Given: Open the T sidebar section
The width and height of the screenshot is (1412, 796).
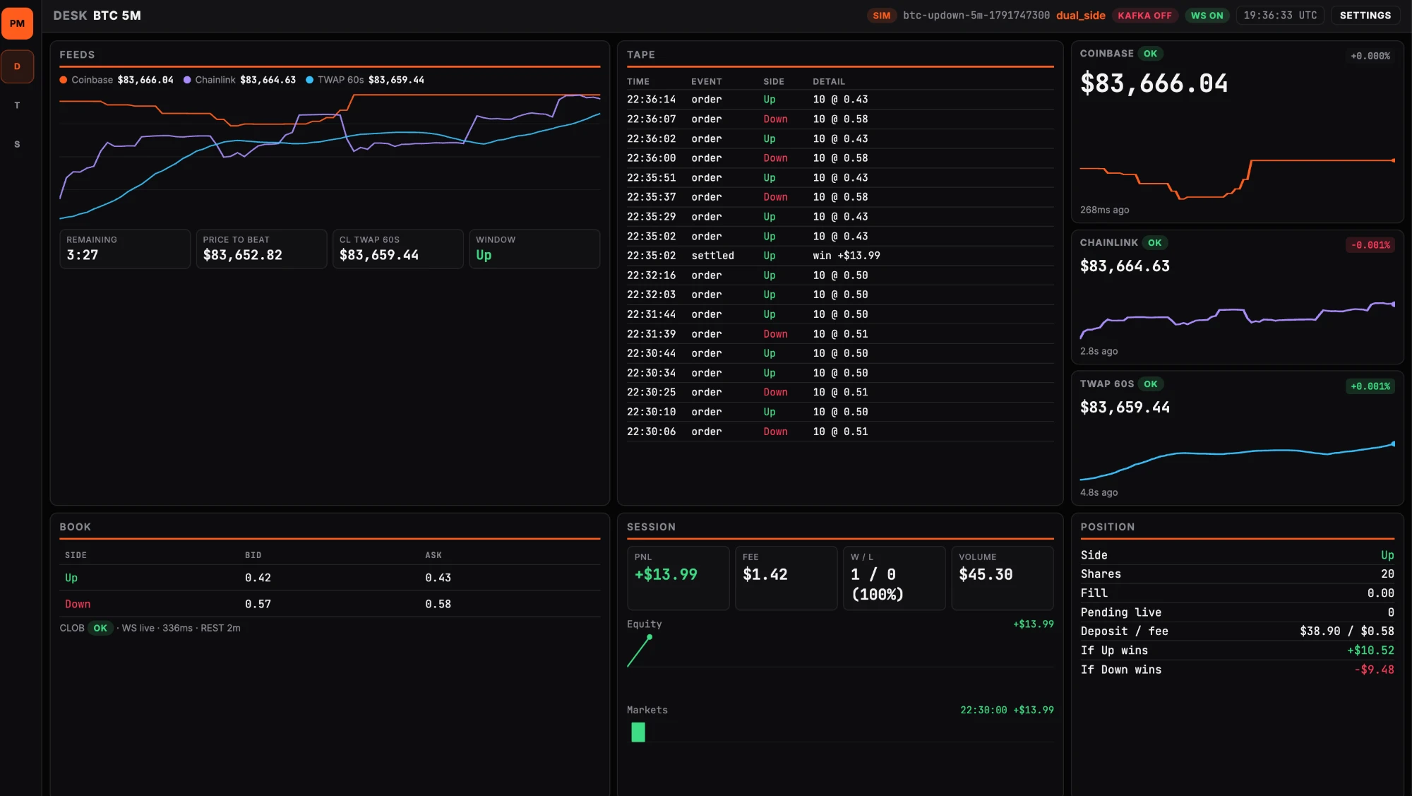Looking at the screenshot, I should click(x=17, y=105).
